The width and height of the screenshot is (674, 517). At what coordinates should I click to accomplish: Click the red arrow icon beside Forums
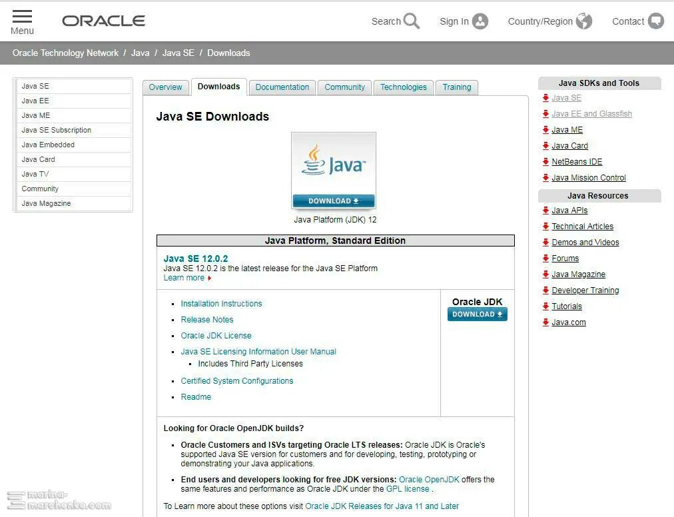(x=545, y=258)
